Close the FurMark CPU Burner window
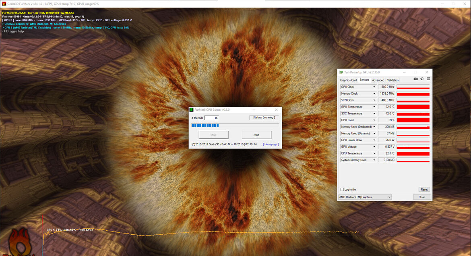Image resolution: width=471 pixels, height=256 pixels. (276, 110)
